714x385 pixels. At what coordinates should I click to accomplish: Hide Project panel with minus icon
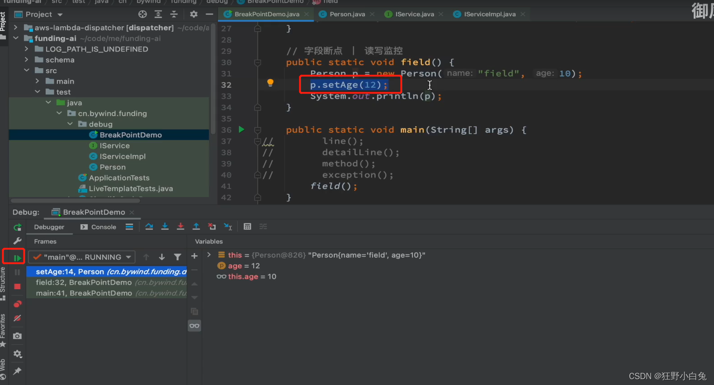pyautogui.click(x=209, y=14)
